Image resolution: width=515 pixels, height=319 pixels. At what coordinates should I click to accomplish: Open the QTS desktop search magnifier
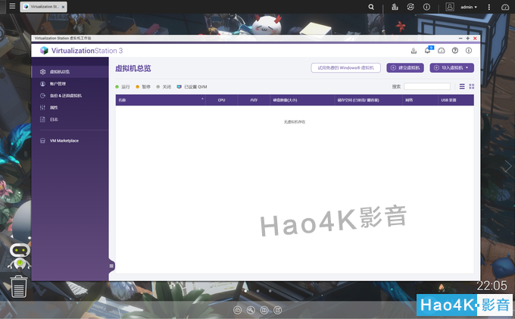[x=371, y=7]
